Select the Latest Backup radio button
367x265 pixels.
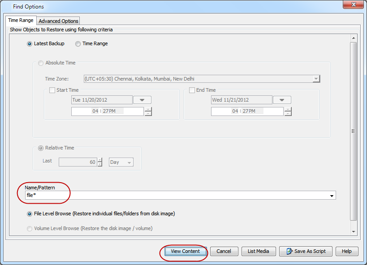(x=30, y=44)
